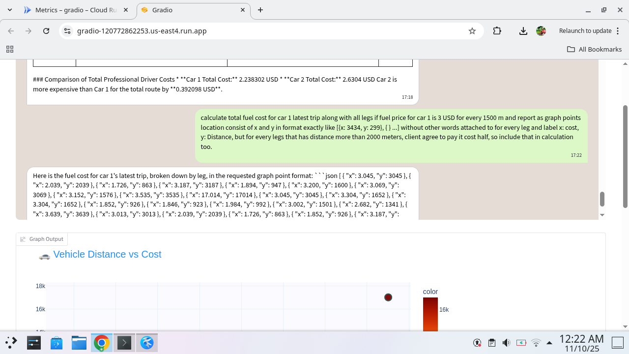Open the software store bag icon in taskbar
629x354 pixels.
click(57, 343)
